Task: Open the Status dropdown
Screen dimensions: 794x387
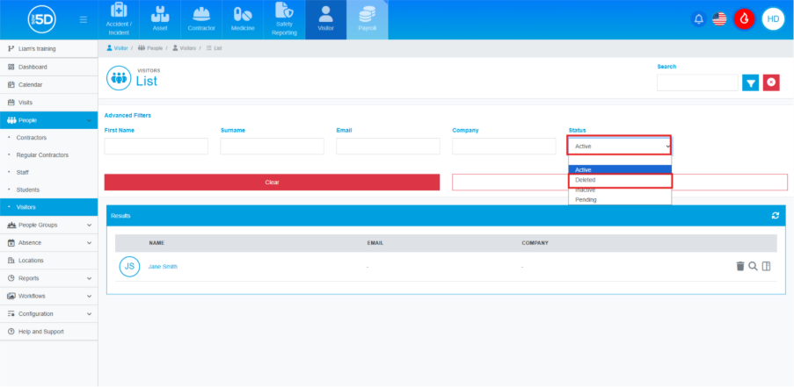Action: (x=620, y=146)
